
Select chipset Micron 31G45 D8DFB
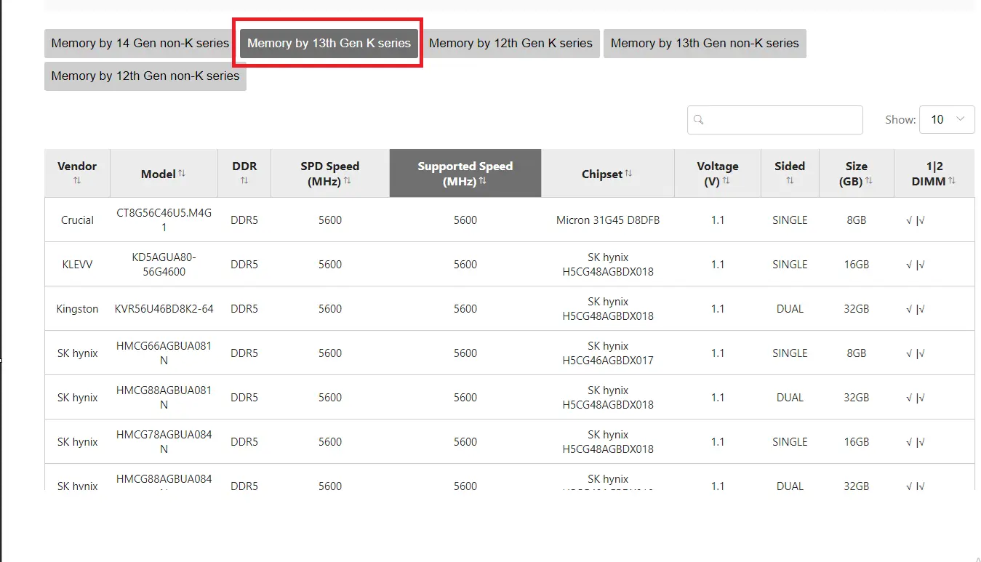point(608,220)
